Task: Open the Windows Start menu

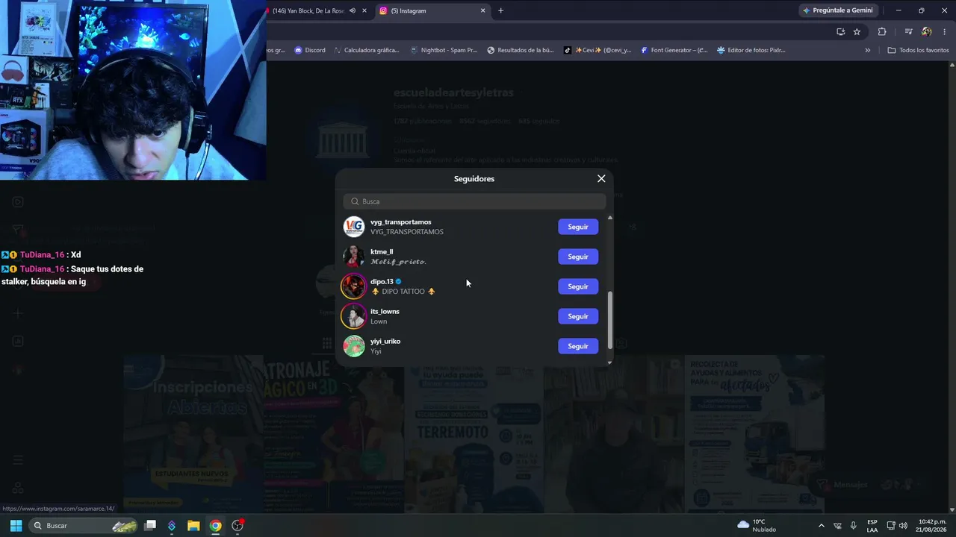Action: coord(16,526)
